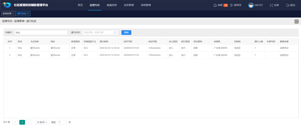
Task: Click the fullscreen icon
Action: (x=271, y=5)
